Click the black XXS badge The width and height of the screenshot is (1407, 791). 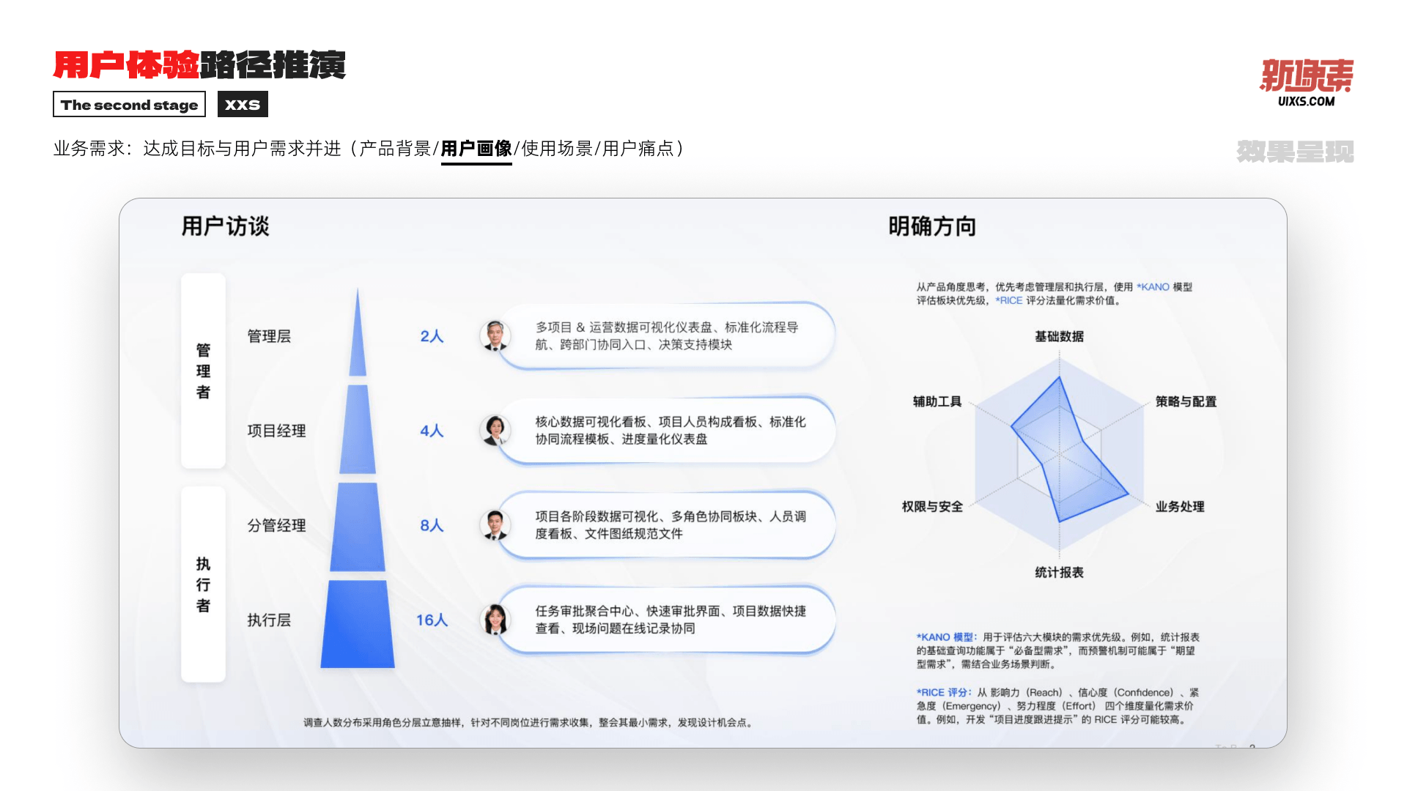coord(243,105)
